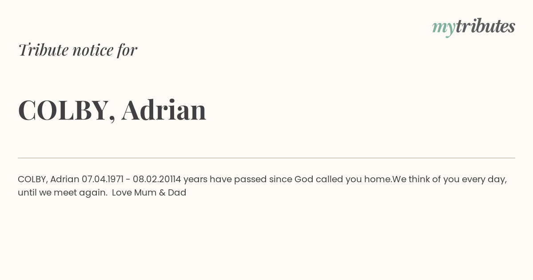Click the "Love Mum & Dad" signature text
Screen dimensions: 533x280
(149, 193)
